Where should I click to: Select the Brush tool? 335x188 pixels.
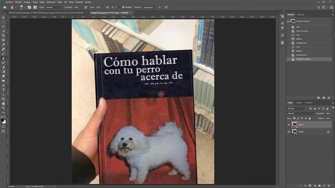coord(3,53)
